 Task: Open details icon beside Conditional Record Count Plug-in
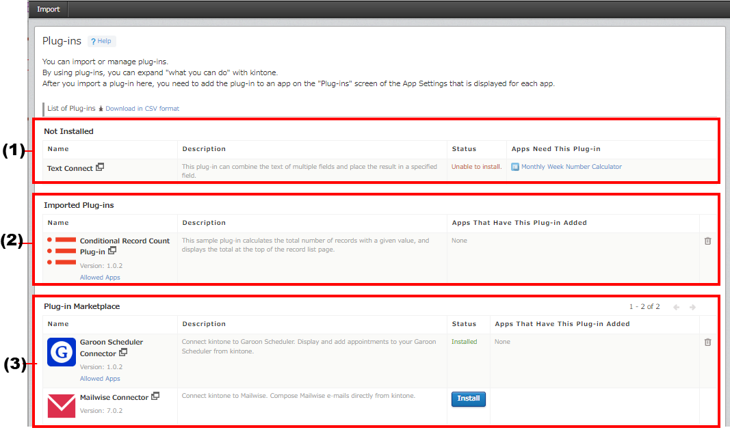coord(112,251)
